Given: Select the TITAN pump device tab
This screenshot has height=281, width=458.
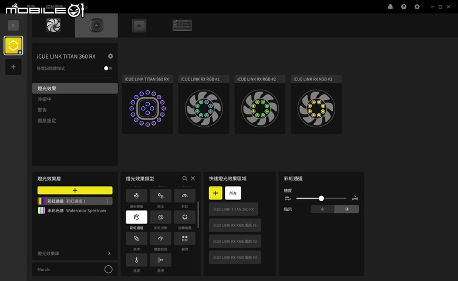Looking at the screenshot, I should [x=96, y=25].
